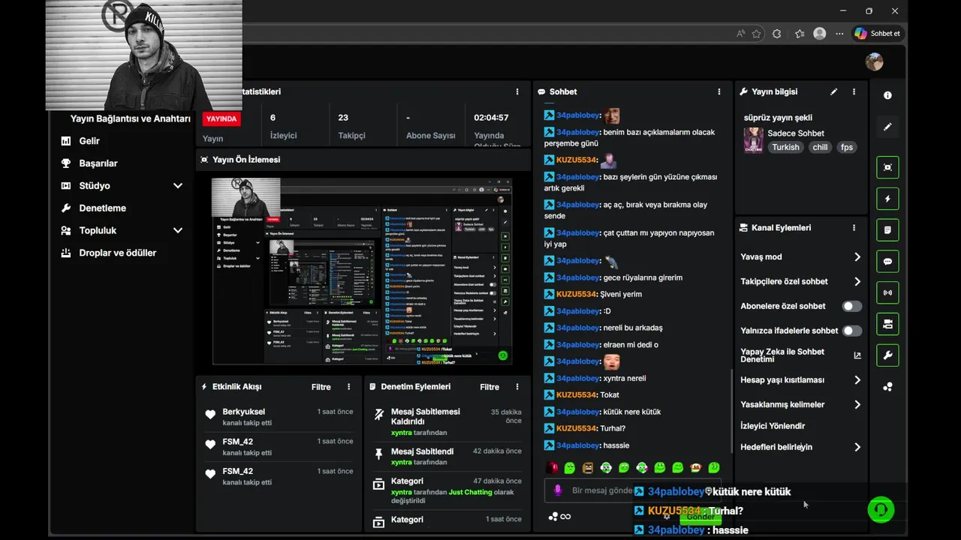Image resolution: width=961 pixels, height=540 pixels.
Task: Edit stream info with Yayın bilgisi pencil
Action: point(833,91)
